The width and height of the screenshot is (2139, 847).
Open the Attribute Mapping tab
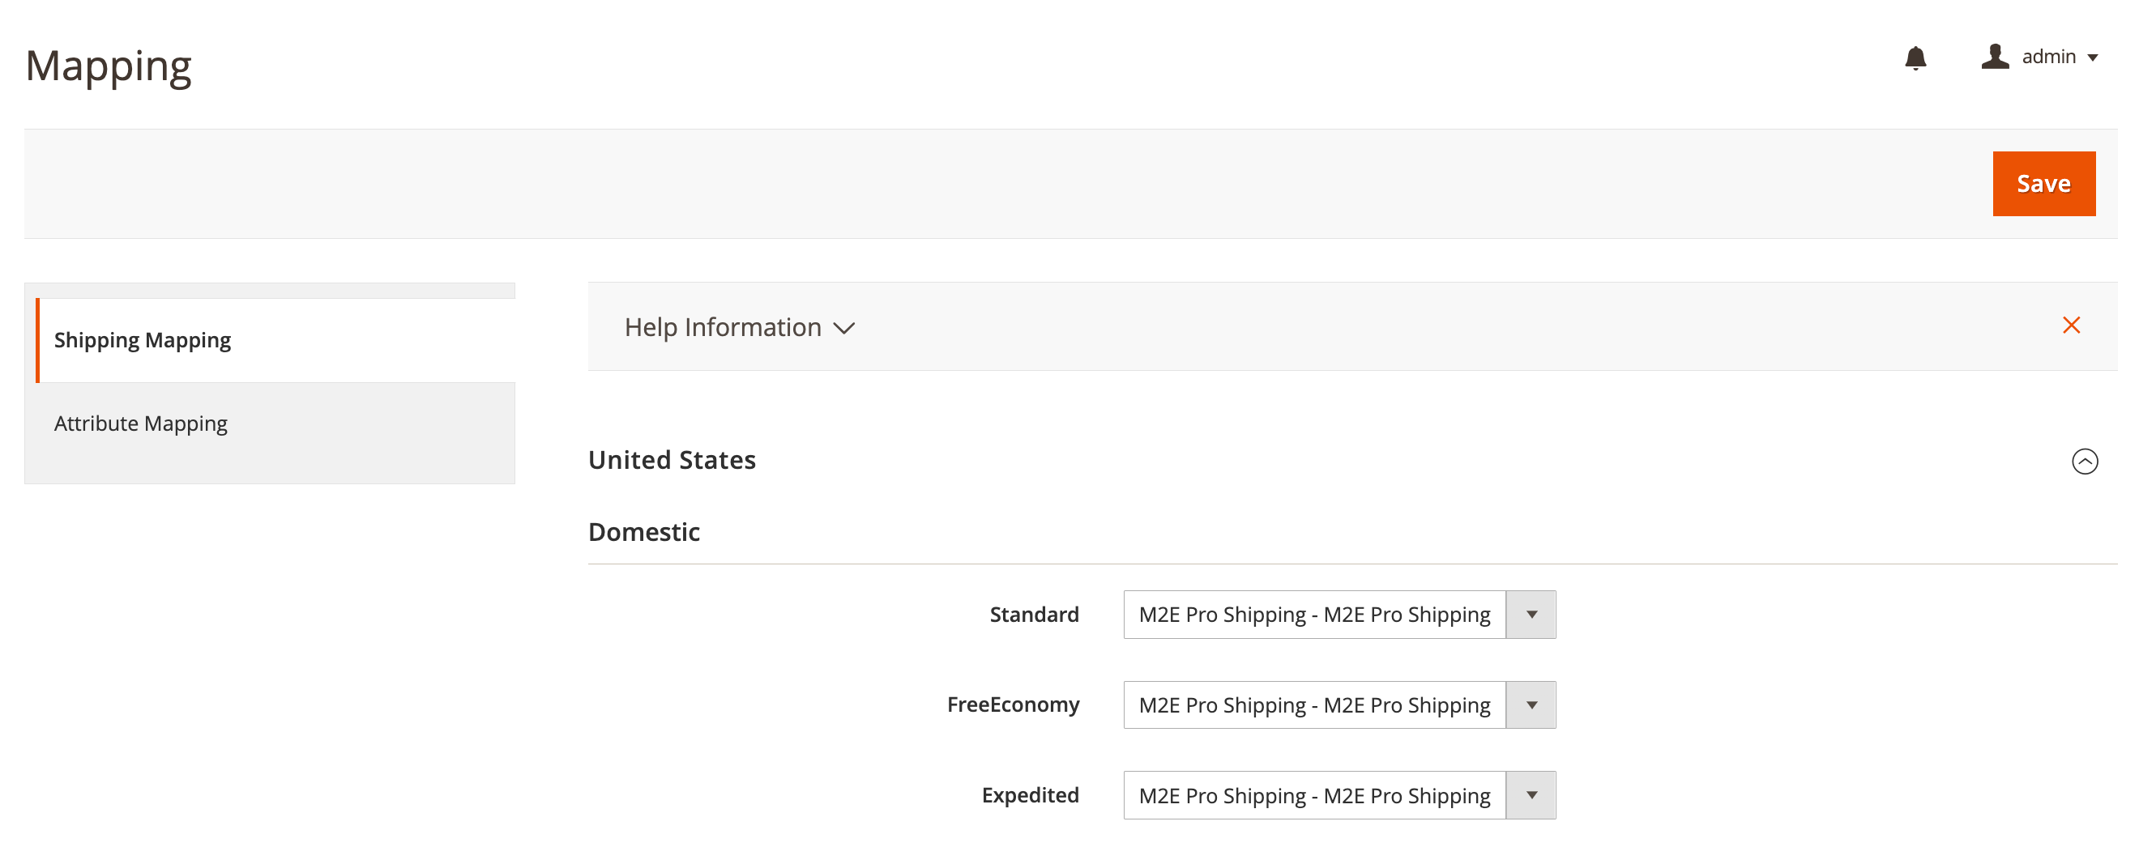[x=140, y=423]
